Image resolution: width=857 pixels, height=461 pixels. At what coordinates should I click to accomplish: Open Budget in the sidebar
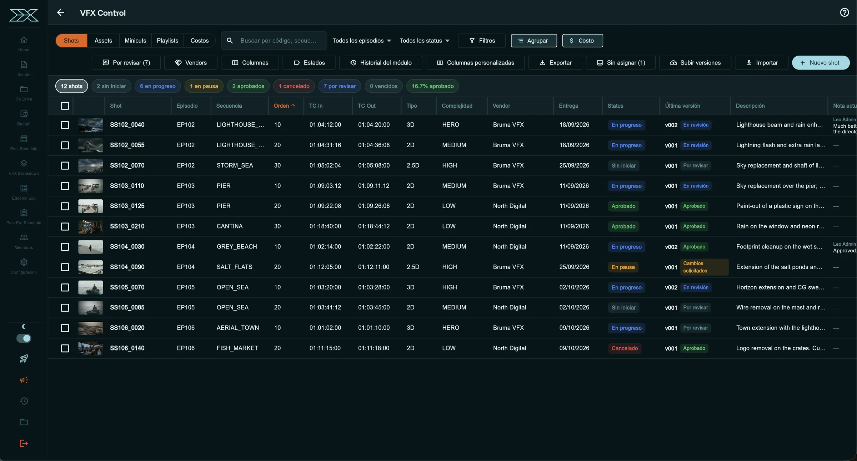(24, 118)
